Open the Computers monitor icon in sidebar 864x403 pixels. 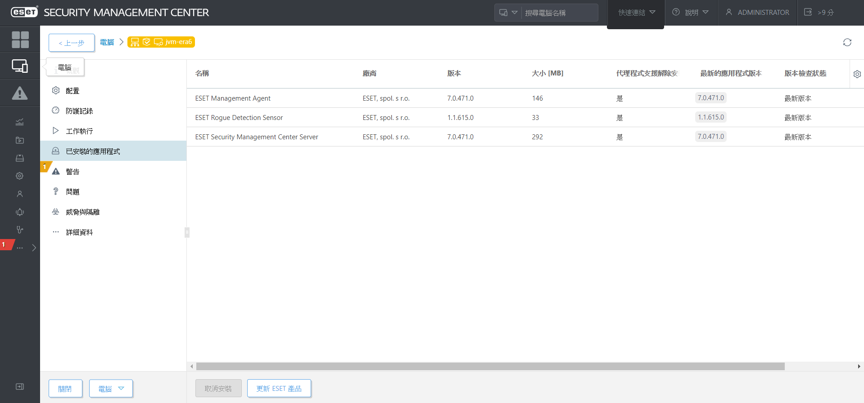pyautogui.click(x=20, y=66)
